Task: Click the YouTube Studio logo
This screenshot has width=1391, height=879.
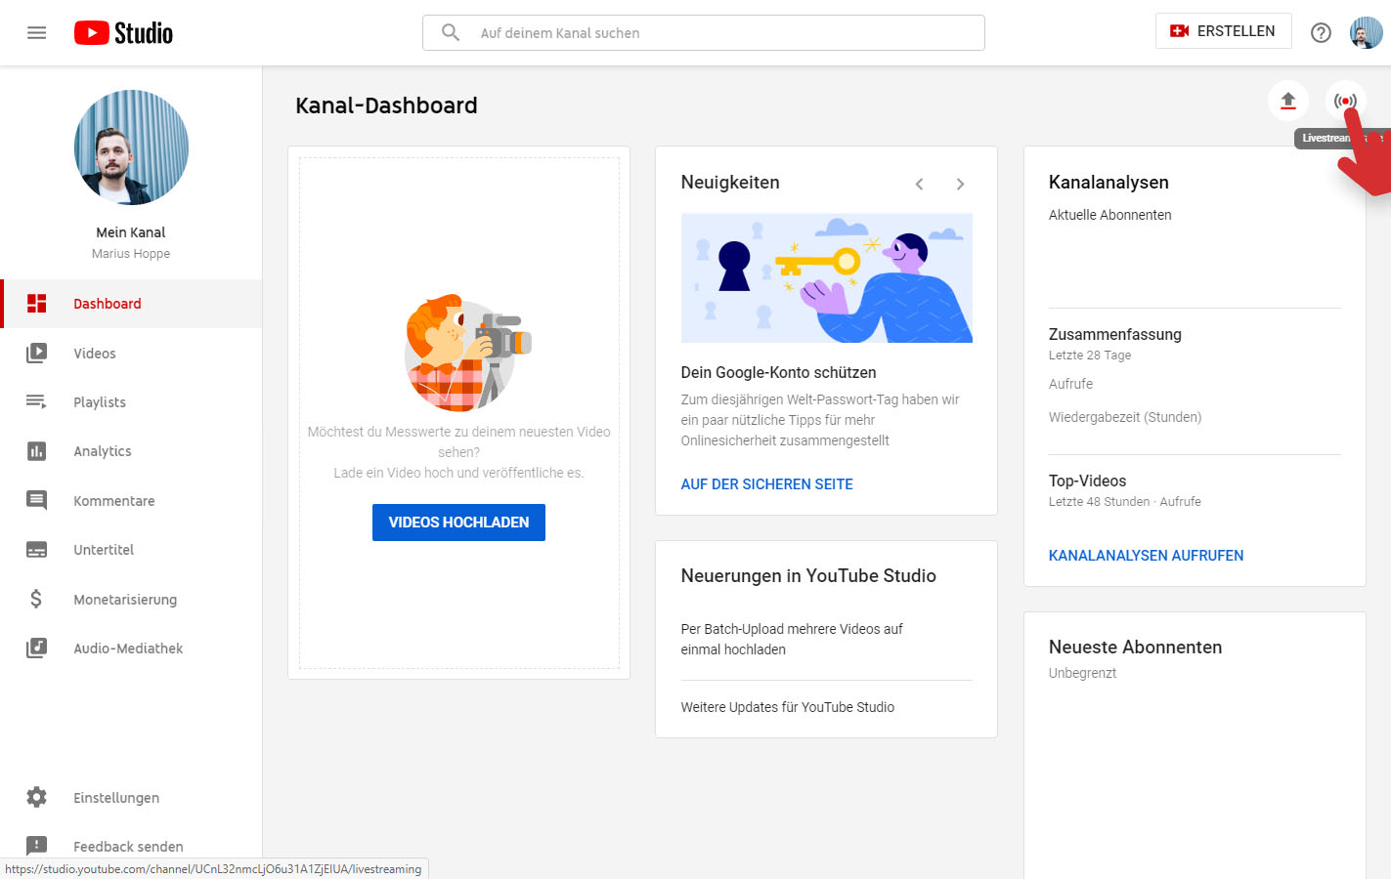Action: 123,33
